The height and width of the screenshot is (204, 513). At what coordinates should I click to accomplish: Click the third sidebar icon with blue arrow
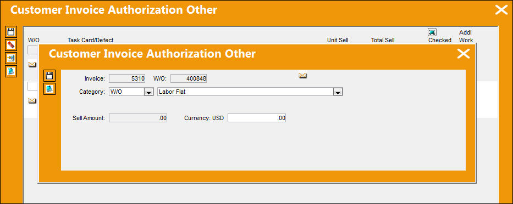click(x=11, y=58)
